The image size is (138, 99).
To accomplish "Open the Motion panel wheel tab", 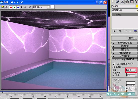I will [x=127, y=2].
